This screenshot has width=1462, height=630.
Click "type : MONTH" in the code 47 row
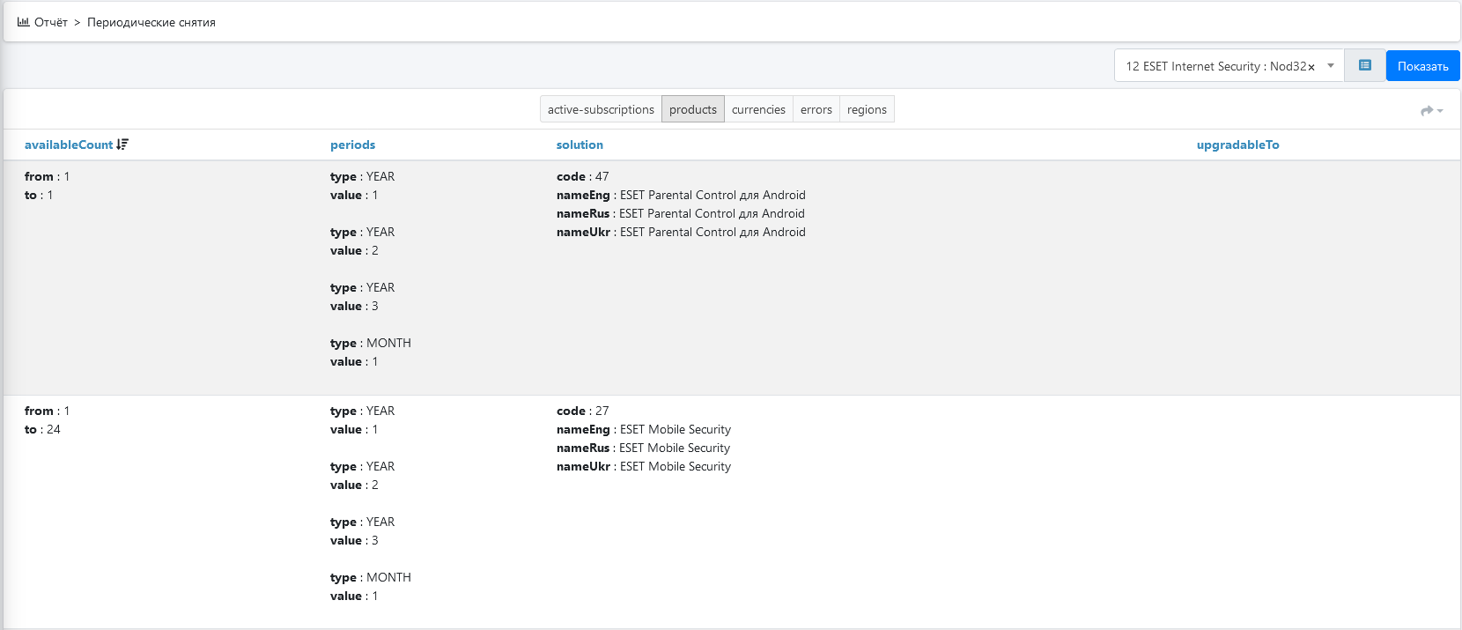click(371, 343)
